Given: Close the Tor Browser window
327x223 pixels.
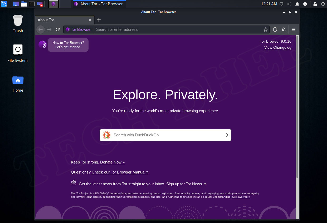Looking at the screenshot, I should click(296, 12).
